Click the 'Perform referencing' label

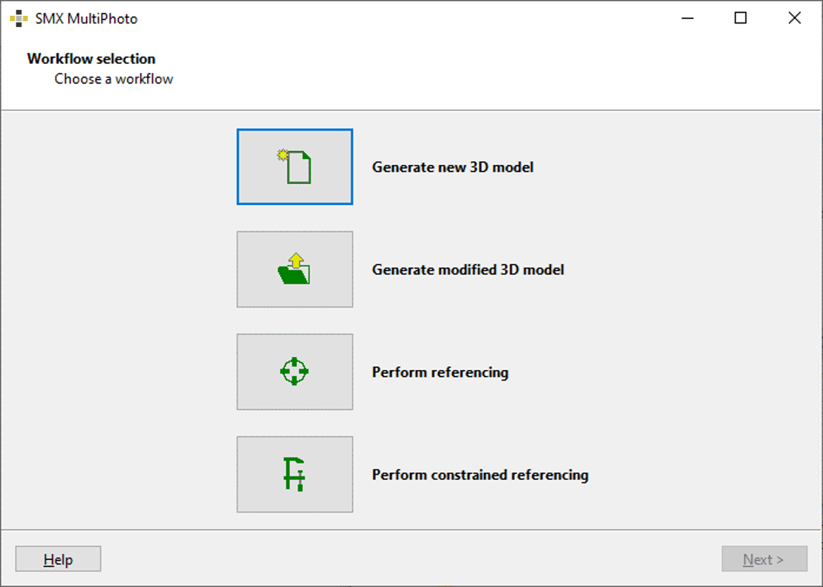pyautogui.click(x=440, y=372)
